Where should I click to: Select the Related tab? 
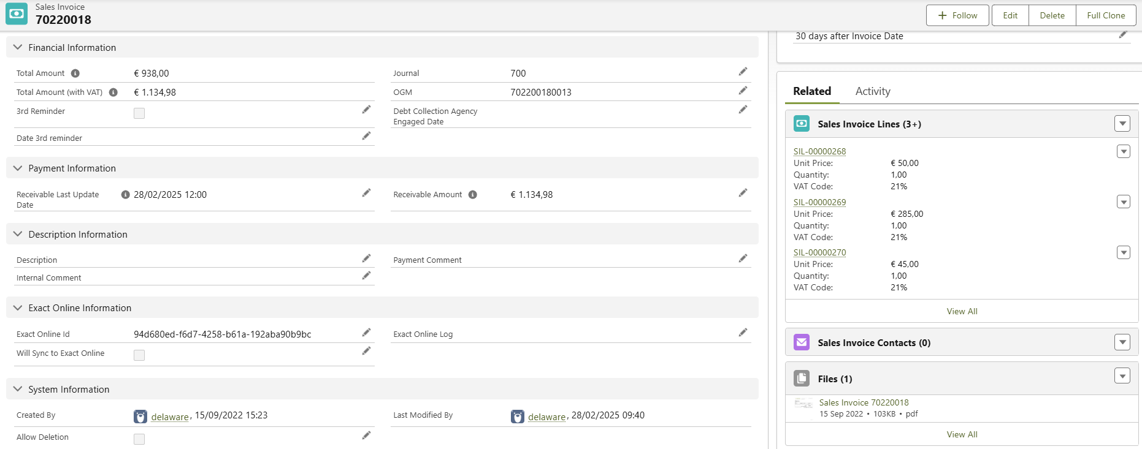coord(811,91)
